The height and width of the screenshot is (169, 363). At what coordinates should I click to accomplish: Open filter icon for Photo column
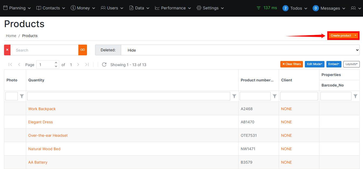point(22,96)
